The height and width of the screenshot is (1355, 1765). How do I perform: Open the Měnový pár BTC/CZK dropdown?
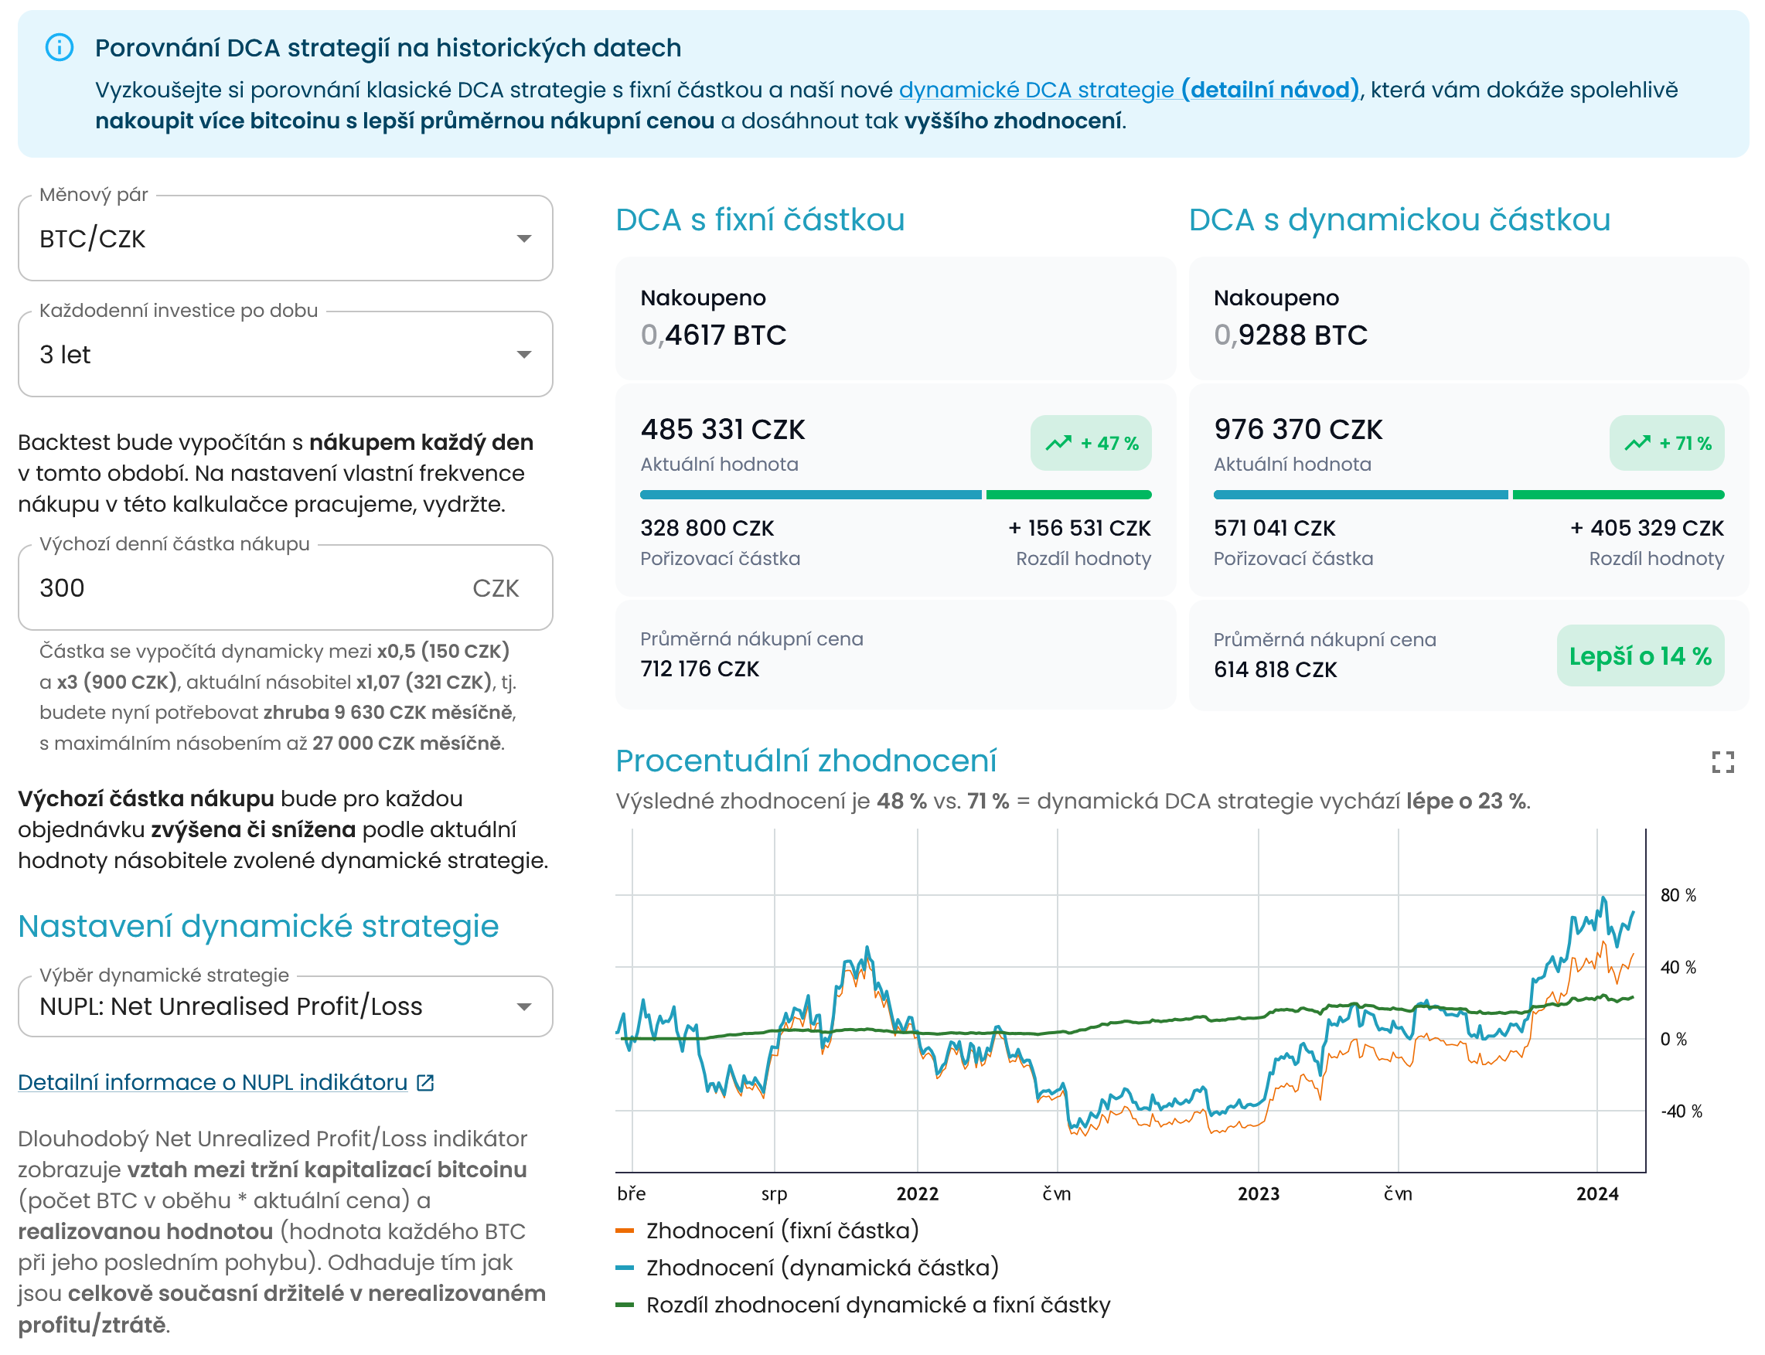pyautogui.click(x=285, y=238)
